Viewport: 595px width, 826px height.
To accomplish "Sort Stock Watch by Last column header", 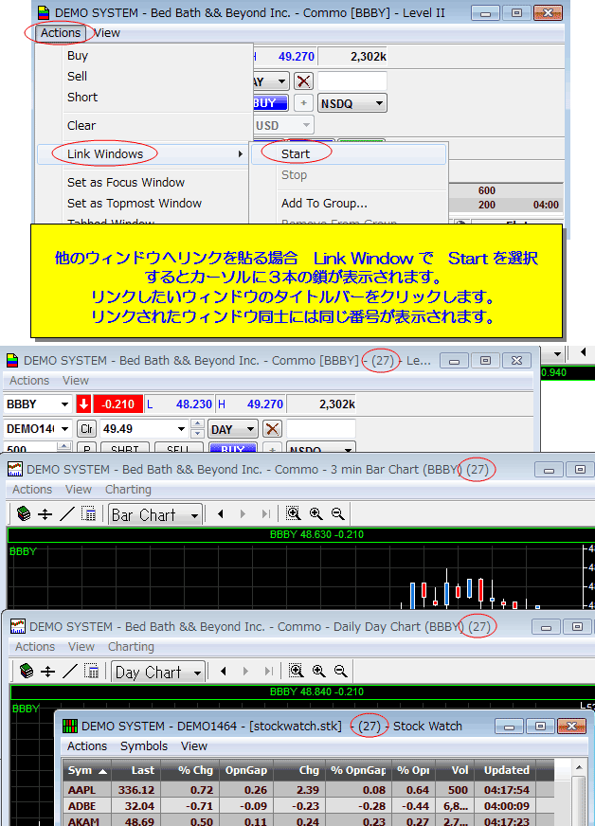I will [x=136, y=770].
